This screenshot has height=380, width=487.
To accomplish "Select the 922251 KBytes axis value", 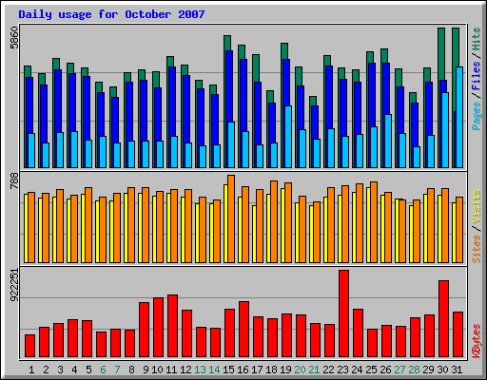I will point(14,285).
